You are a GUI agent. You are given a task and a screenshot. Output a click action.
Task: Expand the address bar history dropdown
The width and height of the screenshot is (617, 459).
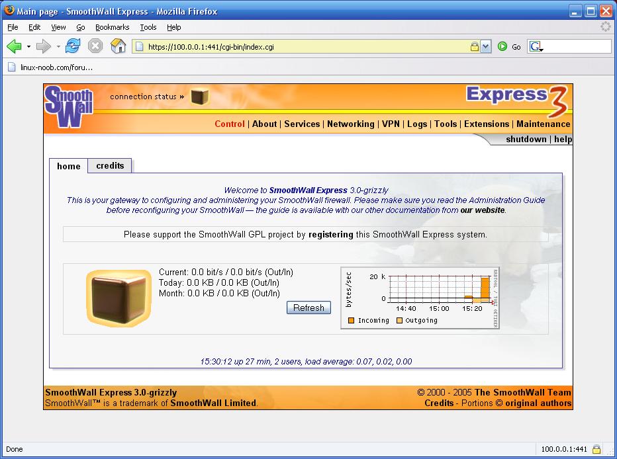point(485,47)
